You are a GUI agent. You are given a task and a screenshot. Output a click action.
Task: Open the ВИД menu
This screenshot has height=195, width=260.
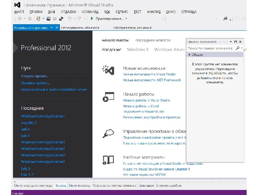[51, 12]
